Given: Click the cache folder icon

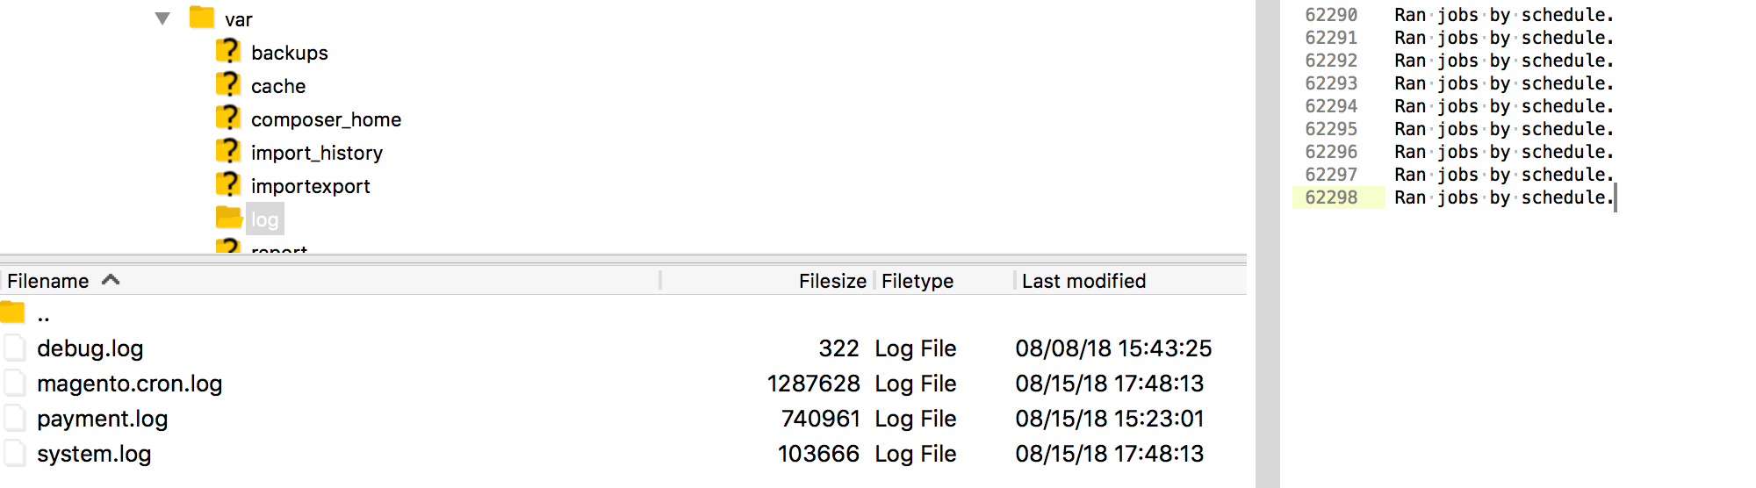Looking at the screenshot, I should click(228, 84).
